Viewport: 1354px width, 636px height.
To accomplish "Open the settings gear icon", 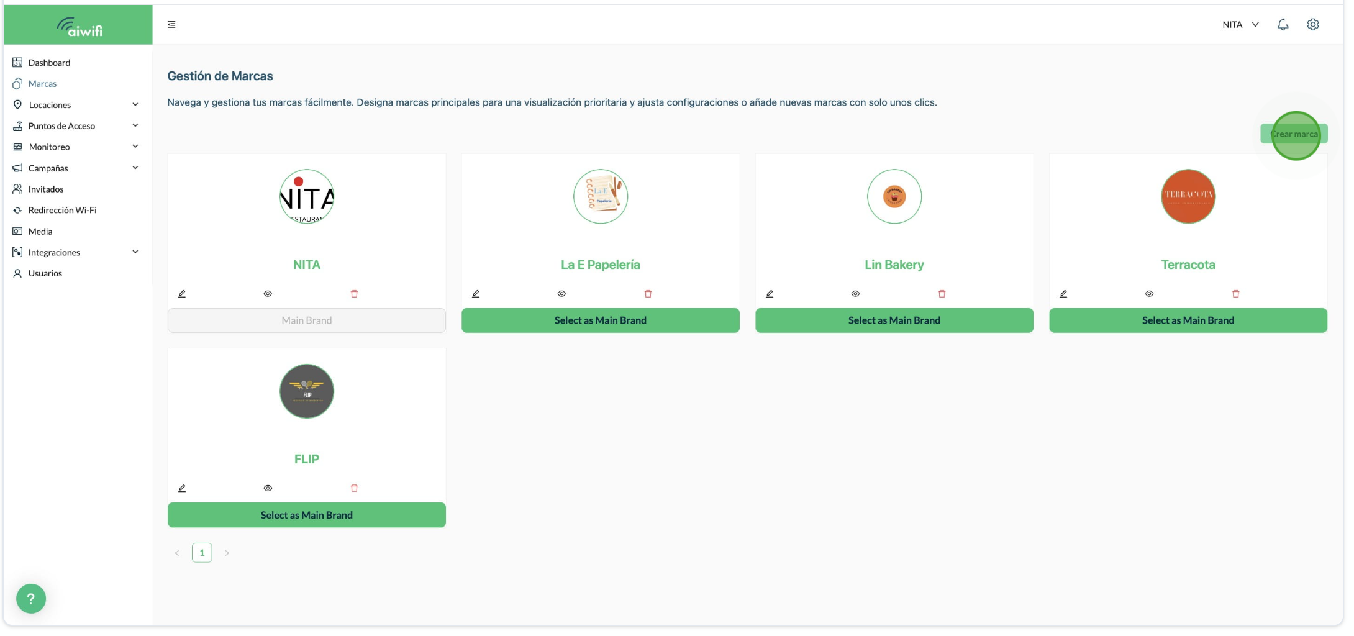I will tap(1312, 25).
